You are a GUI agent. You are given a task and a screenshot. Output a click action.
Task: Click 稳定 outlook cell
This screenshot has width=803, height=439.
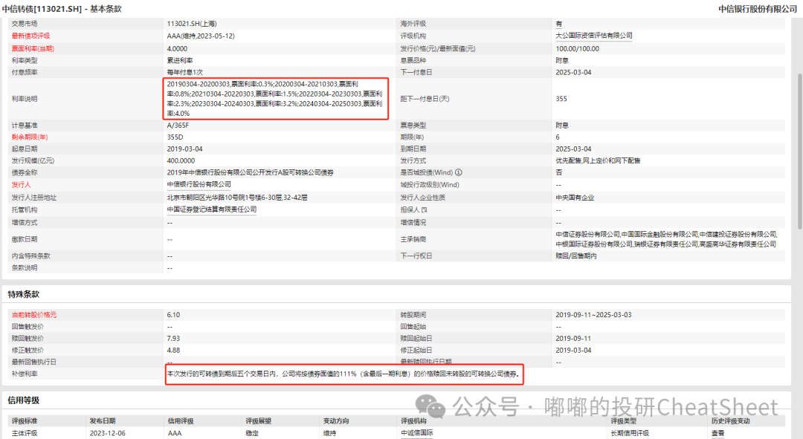tap(251, 433)
